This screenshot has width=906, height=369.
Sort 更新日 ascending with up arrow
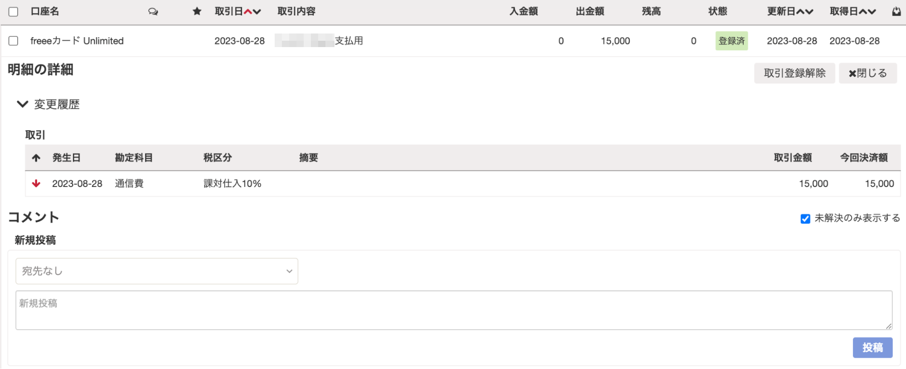click(x=800, y=12)
